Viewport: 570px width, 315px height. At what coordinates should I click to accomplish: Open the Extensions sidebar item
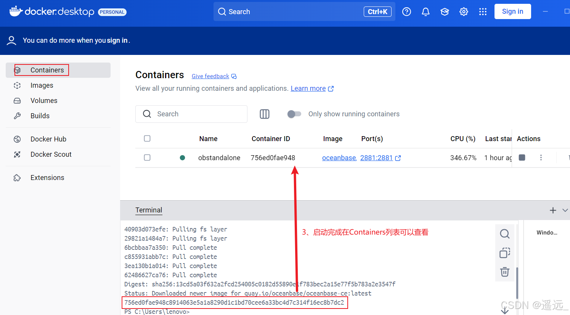point(58,178)
